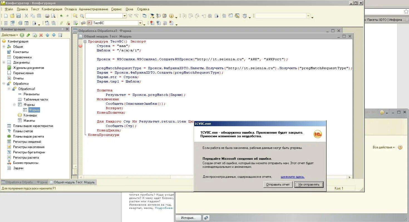Toggle breakpoint icon with red dot

coord(152,23)
